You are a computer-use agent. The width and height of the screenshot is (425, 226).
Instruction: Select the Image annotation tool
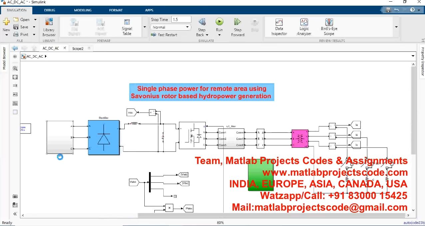15,104
